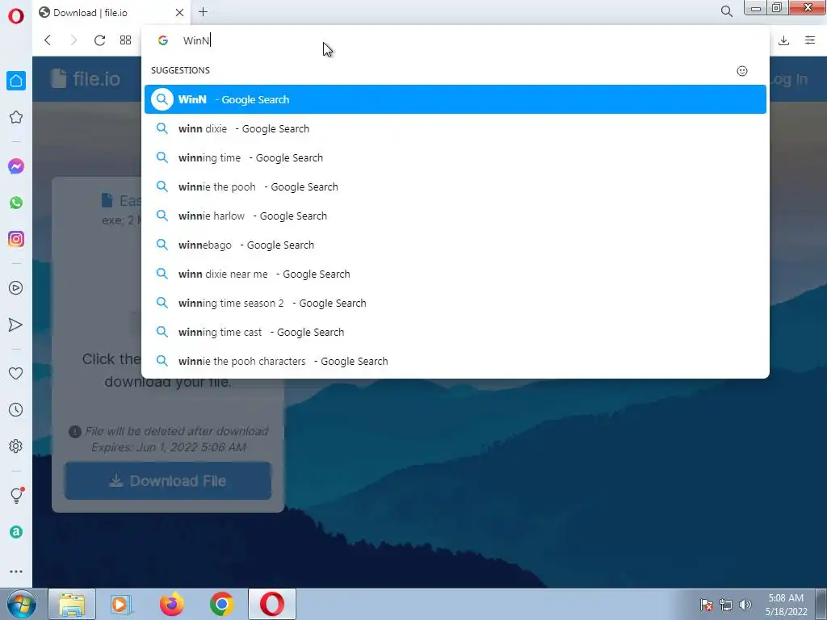Open WhatsApp in sidebar
The width and height of the screenshot is (827, 620).
click(x=16, y=203)
